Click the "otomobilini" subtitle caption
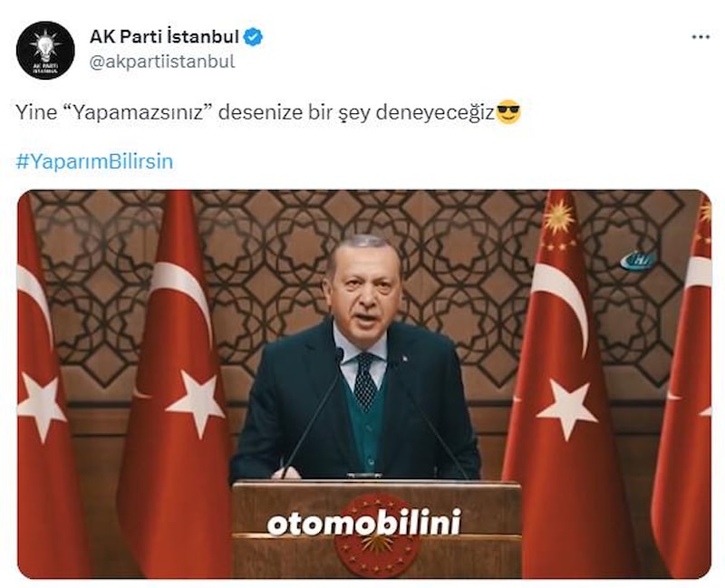 (364, 524)
